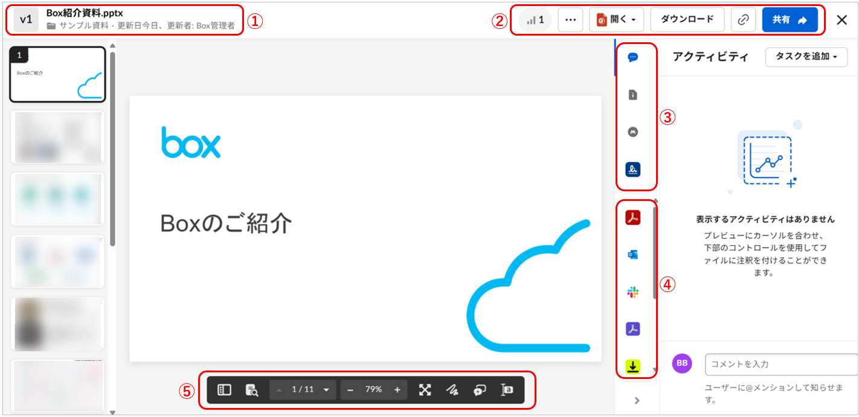Open the file details info icon
Viewport: 859px width, 417px height.
pyautogui.click(x=632, y=95)
